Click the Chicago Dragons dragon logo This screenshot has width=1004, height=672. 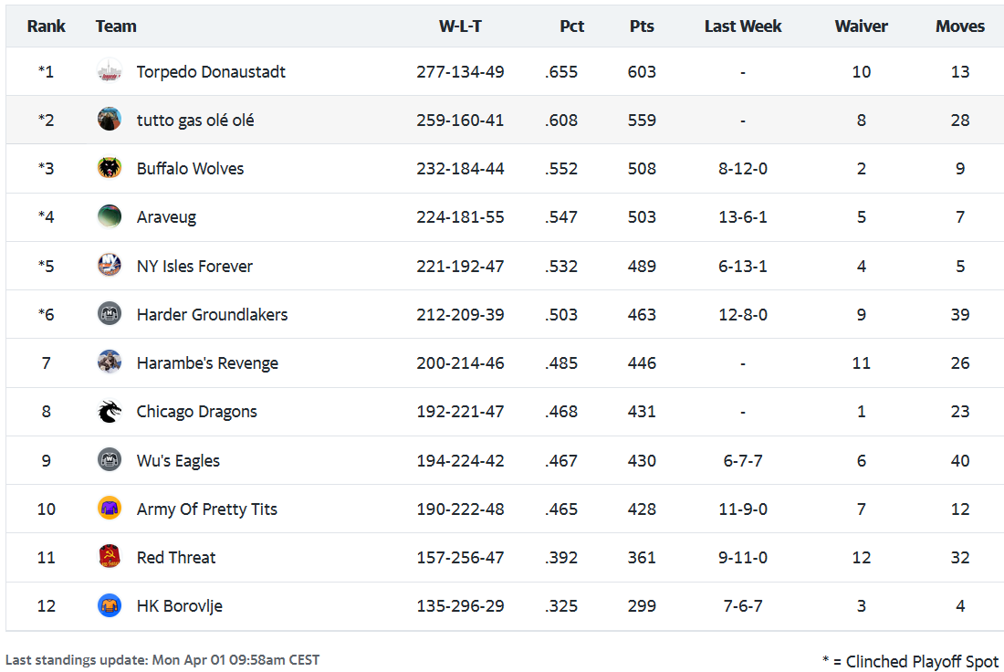(x=110, y=412)
